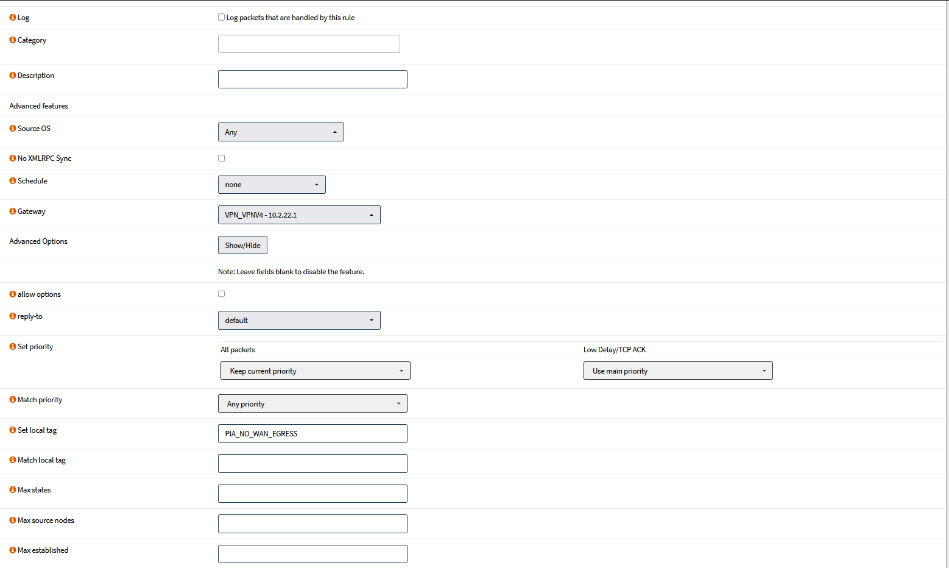Open help icon next to reply-to
The image size is (949, 568).
(x=13, y=316)
